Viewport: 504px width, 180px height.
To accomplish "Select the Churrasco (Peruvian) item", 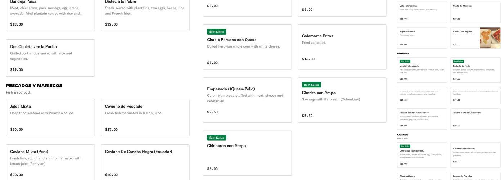I will (476, 155).
